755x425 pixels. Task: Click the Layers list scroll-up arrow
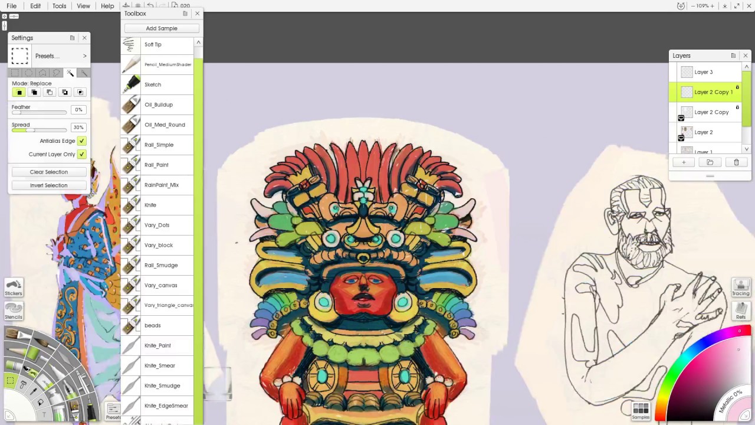pyautogui.click(x=747, y=67)
